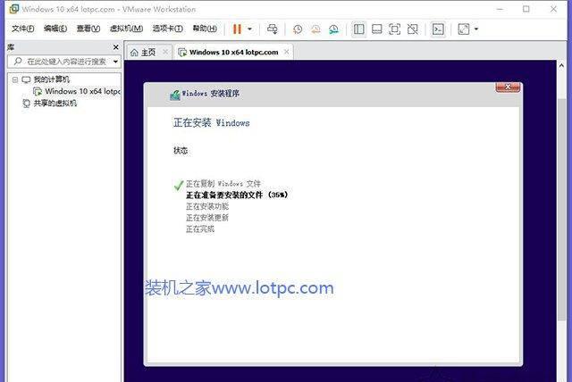
Task: Click the 正在完成 step
Action: 200,229
